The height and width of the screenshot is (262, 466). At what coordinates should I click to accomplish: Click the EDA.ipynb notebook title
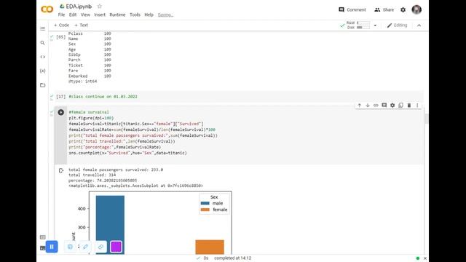(79, 7)
